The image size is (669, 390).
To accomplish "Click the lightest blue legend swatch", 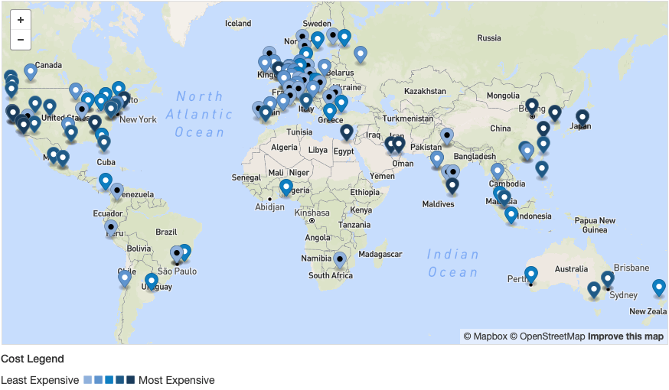I will coord(88,380).
